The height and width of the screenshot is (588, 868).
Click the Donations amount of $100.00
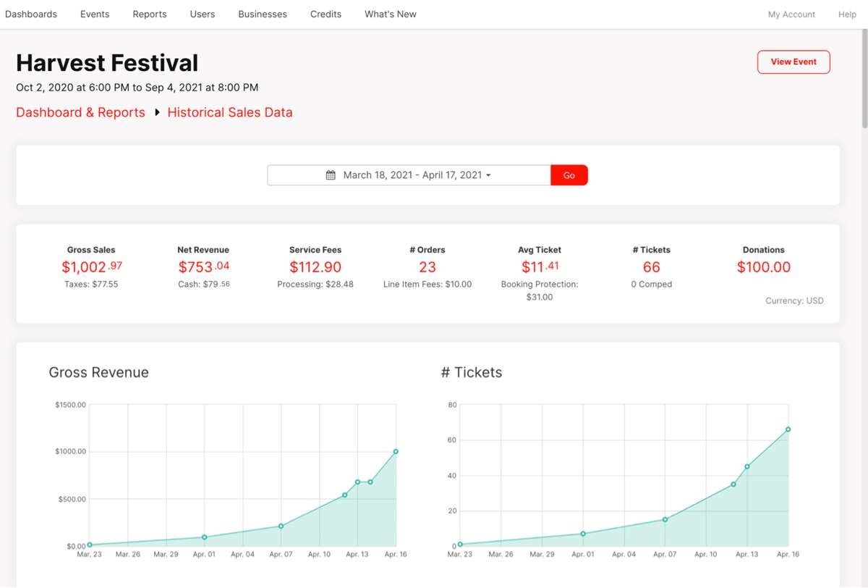pyautogui.click(x=763, y=266)
